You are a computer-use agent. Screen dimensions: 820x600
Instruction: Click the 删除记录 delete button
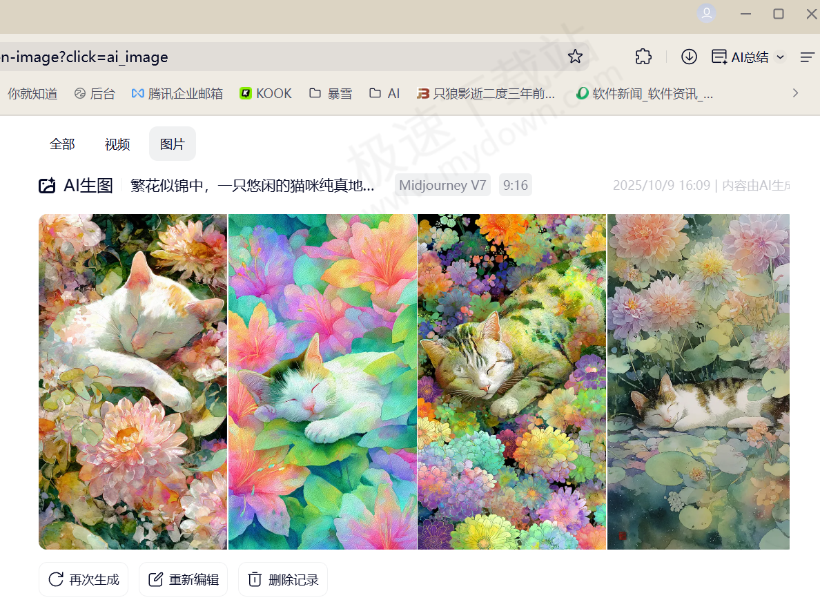tap(283, 579)
